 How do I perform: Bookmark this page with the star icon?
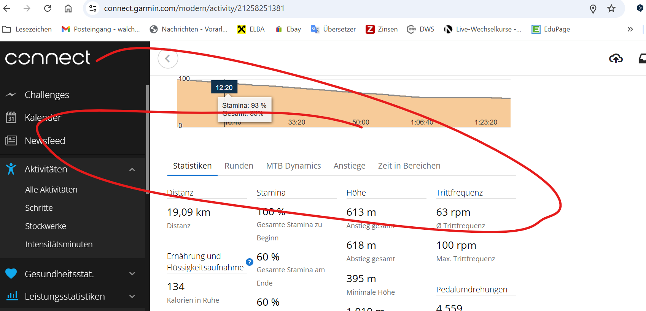coord(611,8)
